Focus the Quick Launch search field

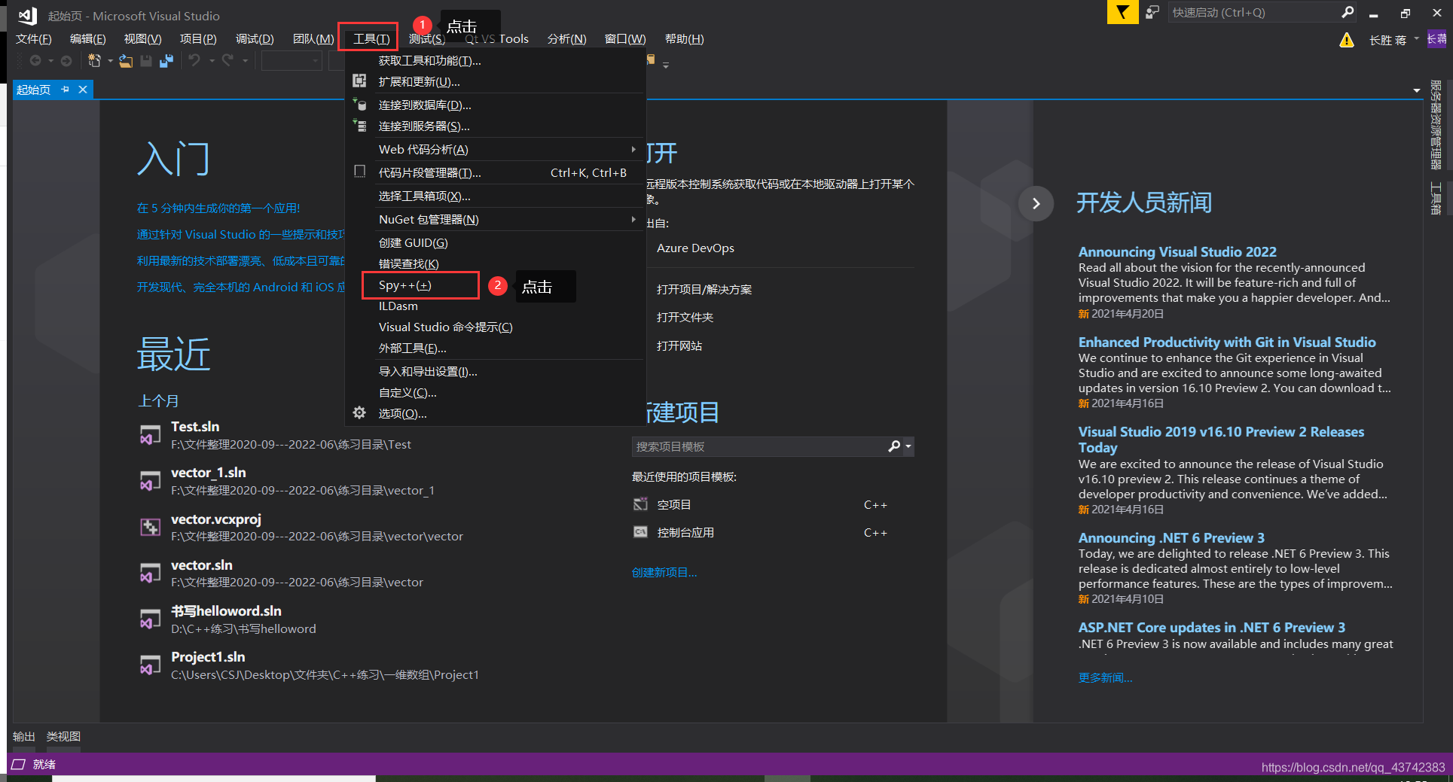(1253, 12)
